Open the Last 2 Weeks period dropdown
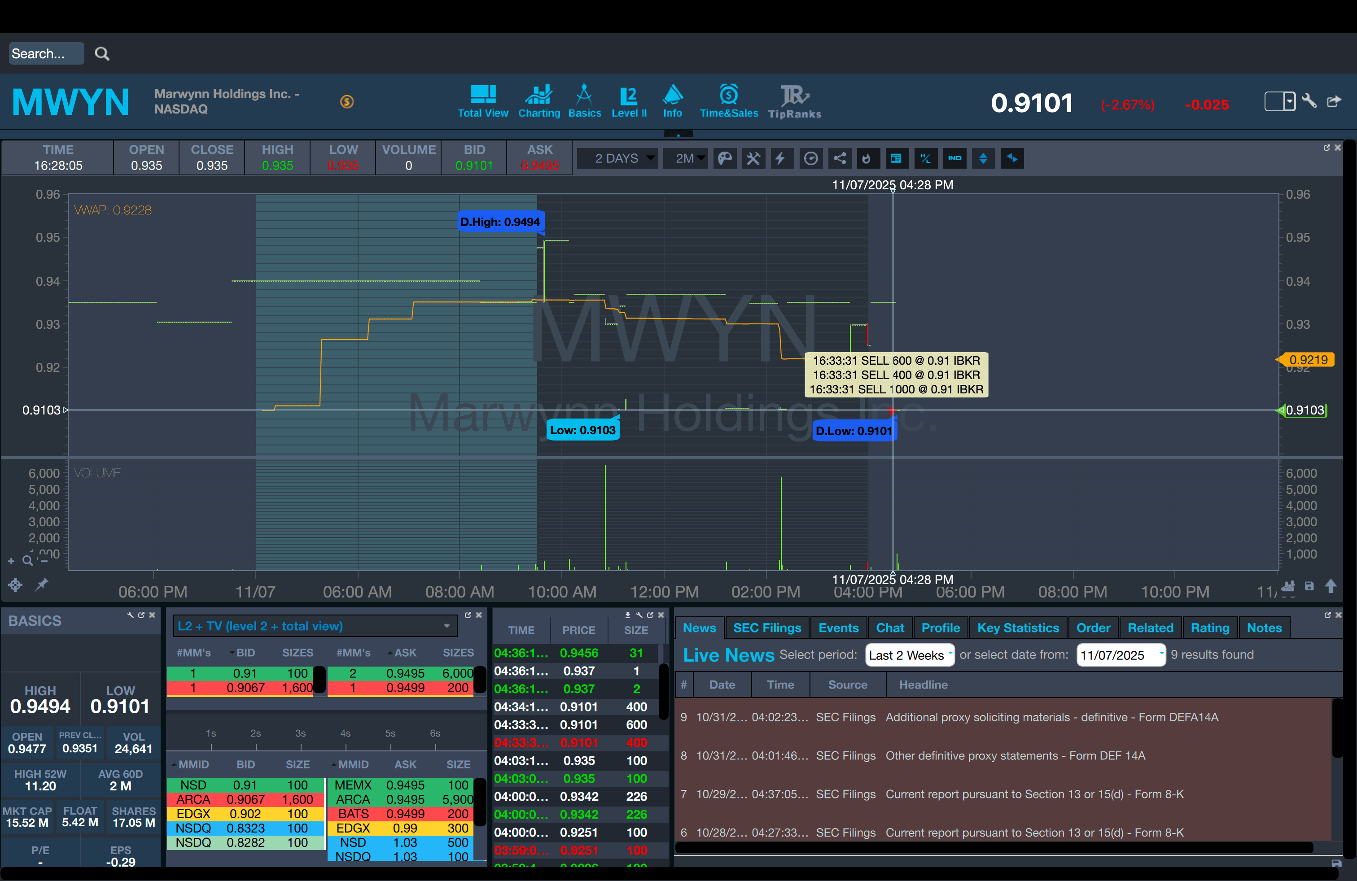The image size is (1357, 881). tap(909, 655)
